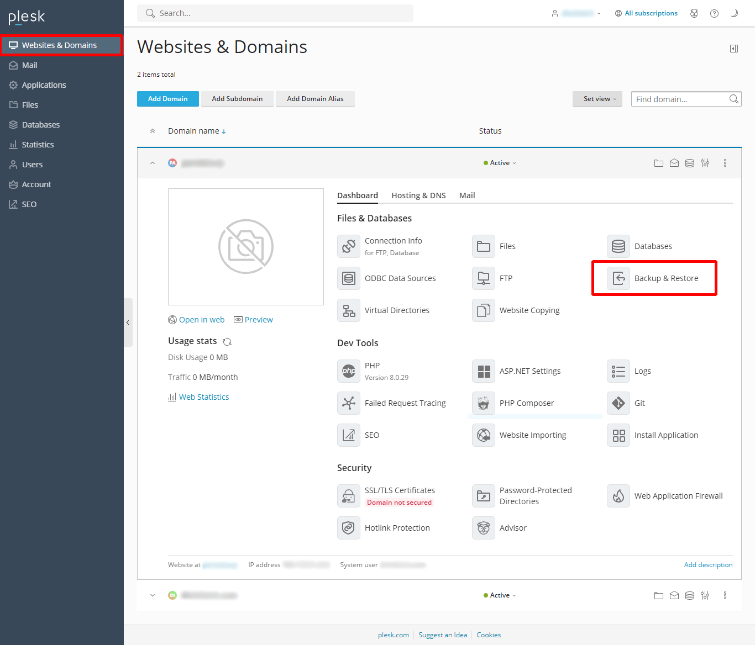Image resolution: width=755 pixels, height=645 pixels.
Task: Open first domain Active status dropdown
Action: pyautogui.click(x=500, y=163)
